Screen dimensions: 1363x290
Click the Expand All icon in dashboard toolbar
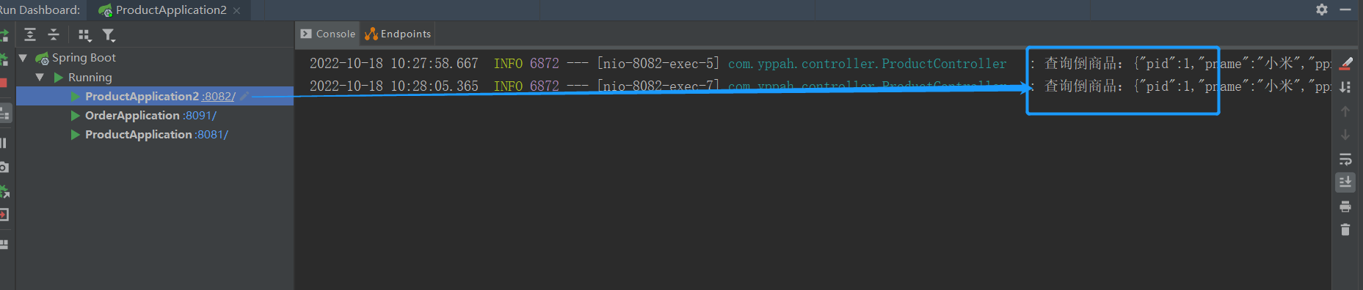click(x=30, y=34)
